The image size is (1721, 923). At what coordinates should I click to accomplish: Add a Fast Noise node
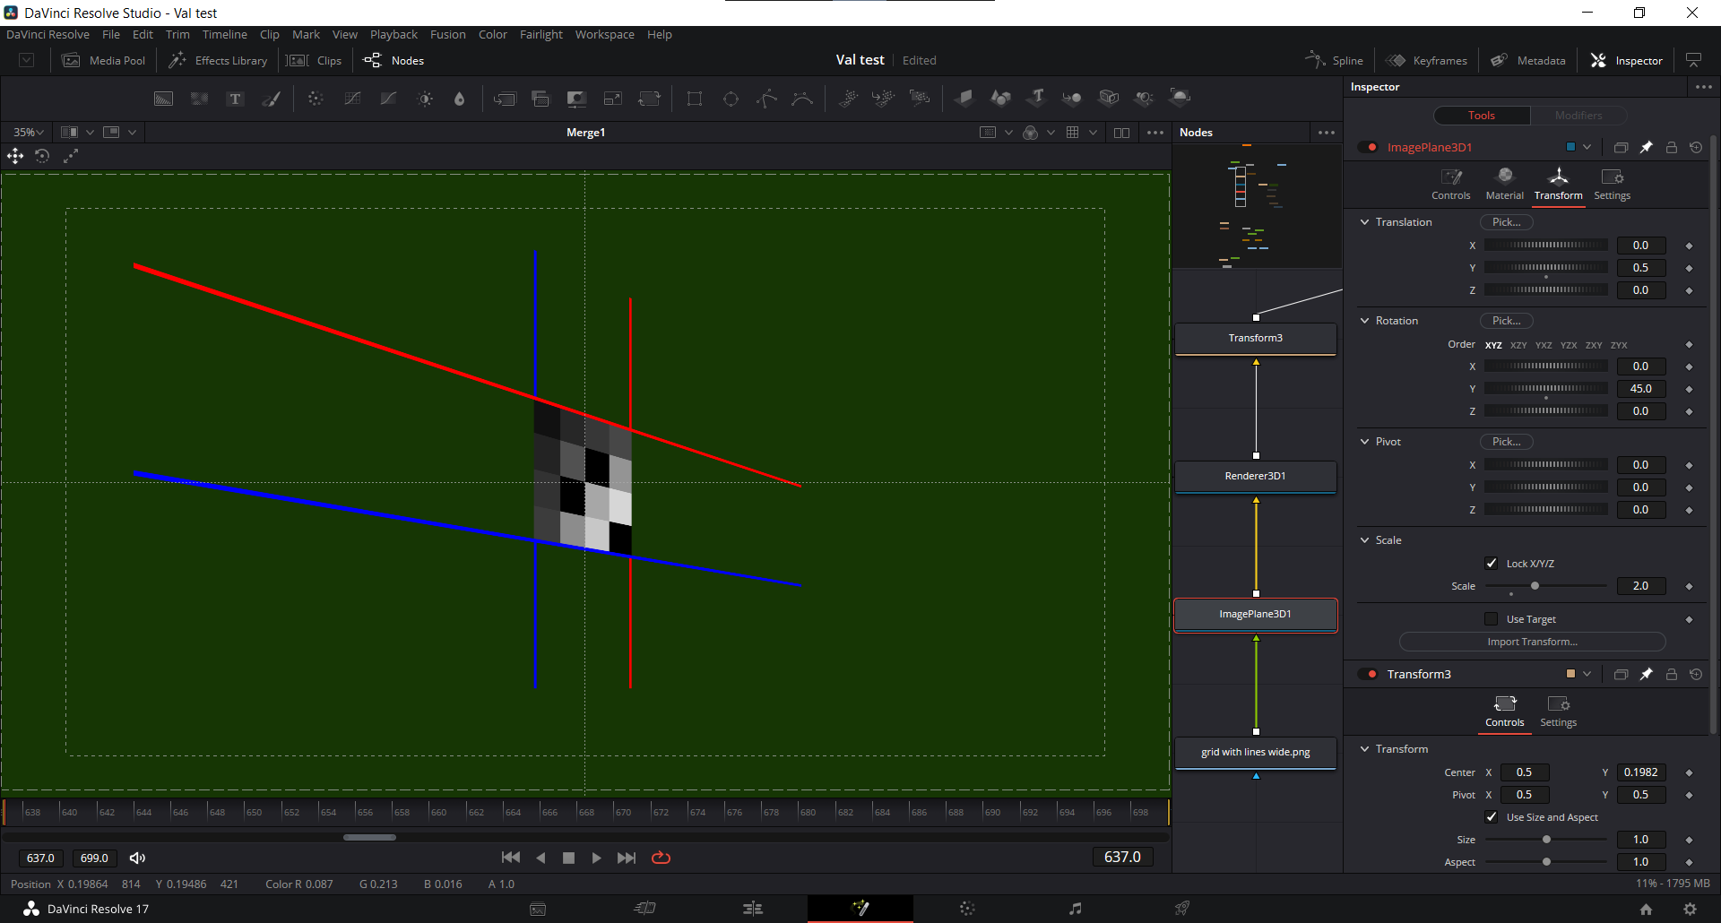(199, 99)
